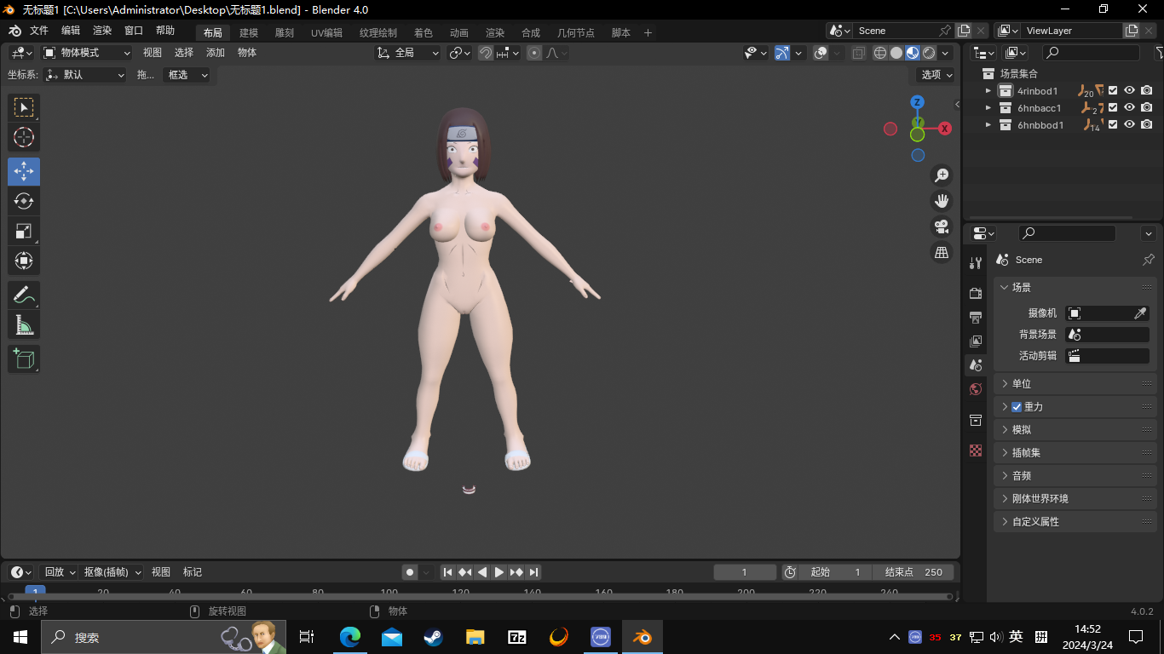The width and height of the screenshot is (1164, 654).
Task: Toggle X-ray mode in viewport header
Action: click(858, 53)
